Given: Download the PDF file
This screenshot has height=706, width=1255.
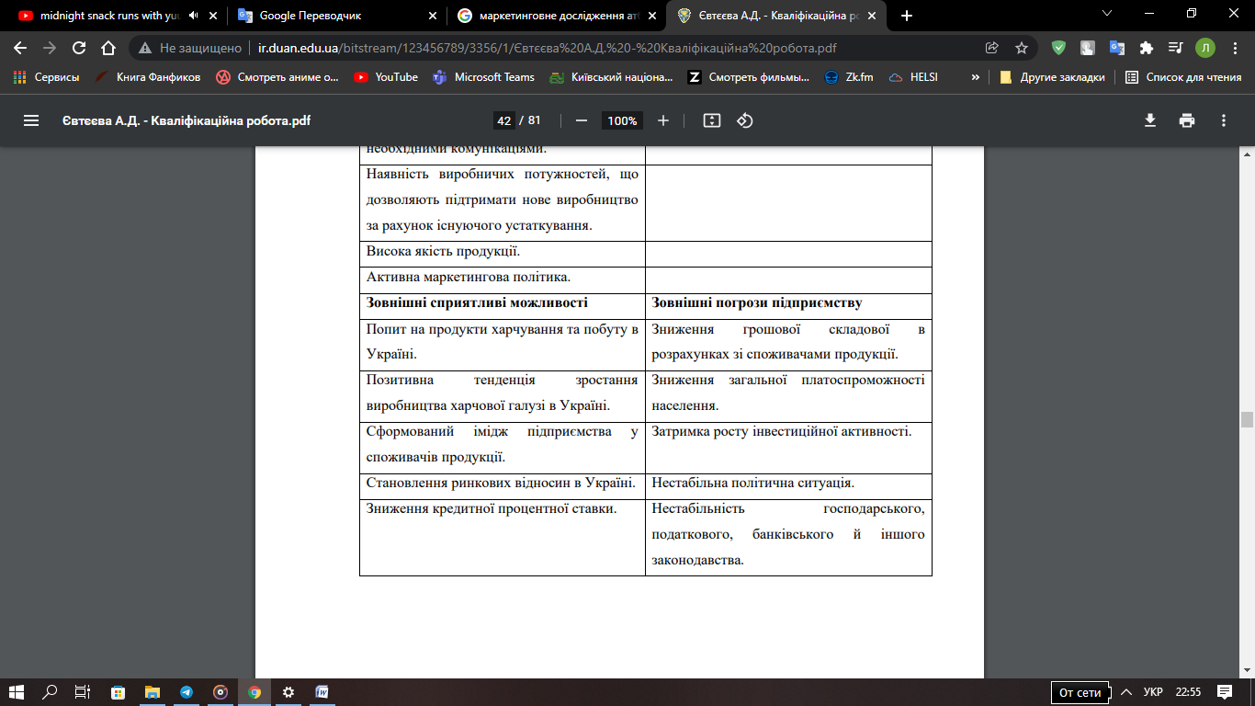Looking at the screenshot, I should [x=1149, y=120].
